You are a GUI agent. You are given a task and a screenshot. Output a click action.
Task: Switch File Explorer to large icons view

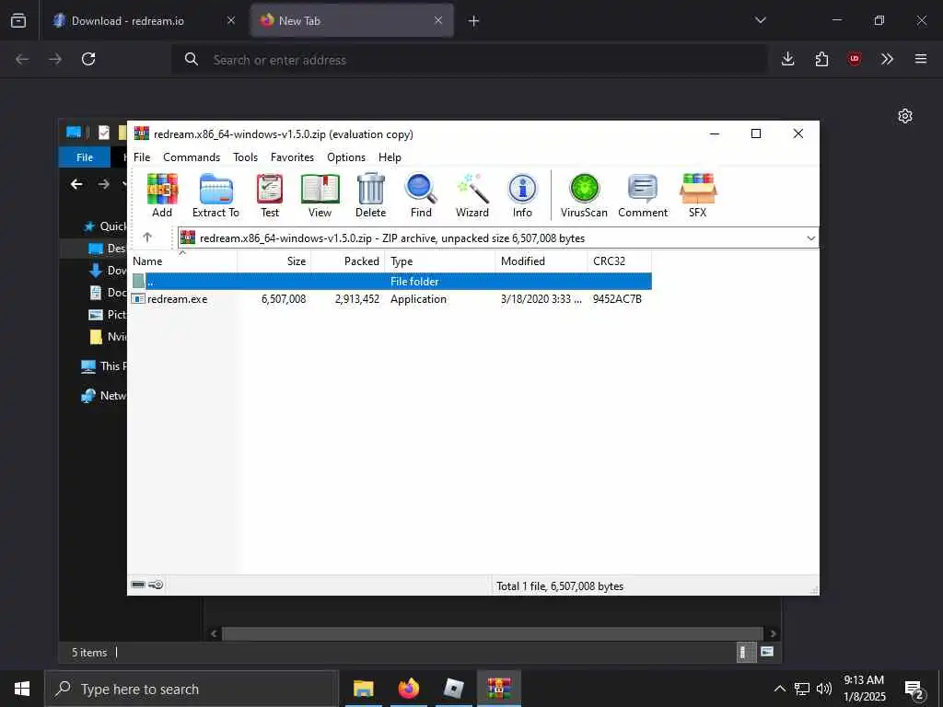click(767, 652)
